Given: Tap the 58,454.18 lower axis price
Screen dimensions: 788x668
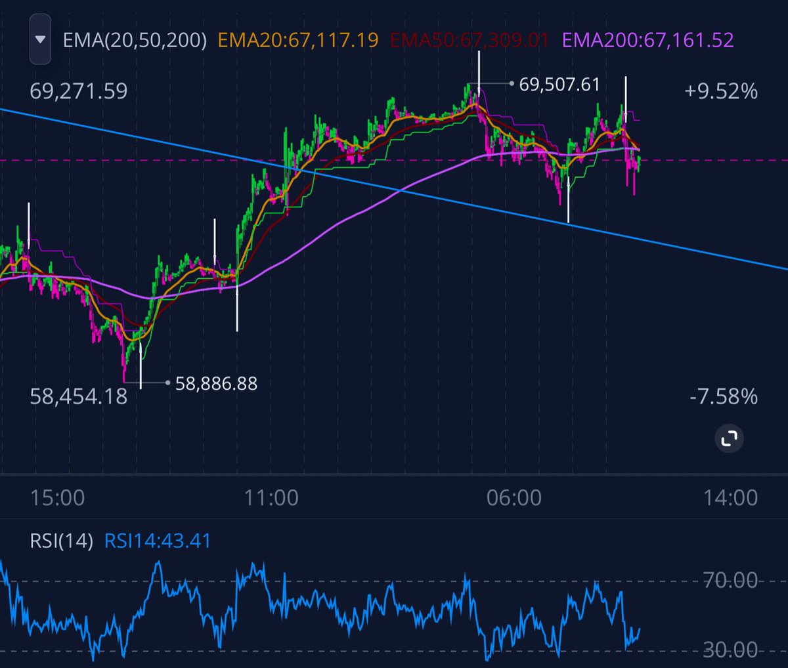Looking at the screenshot, I should (x=79, y=396).
